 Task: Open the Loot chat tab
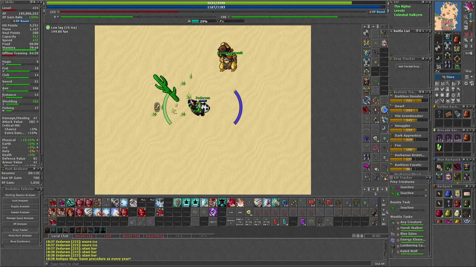point(107,236)
